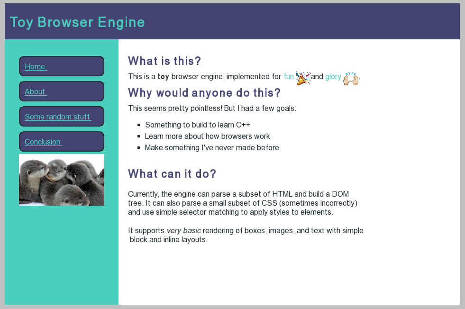Follow the 'glory' hyperlink

(x=333, y=76)
